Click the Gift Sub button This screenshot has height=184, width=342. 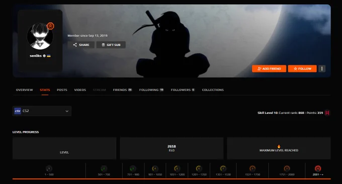111,45
